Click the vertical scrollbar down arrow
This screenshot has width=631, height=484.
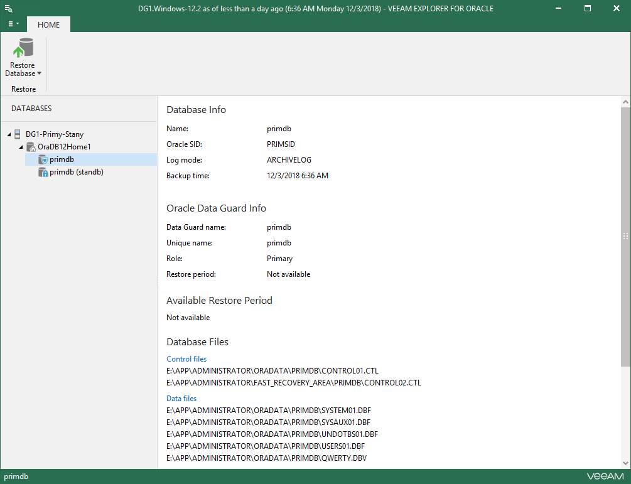tap(625, 463)
